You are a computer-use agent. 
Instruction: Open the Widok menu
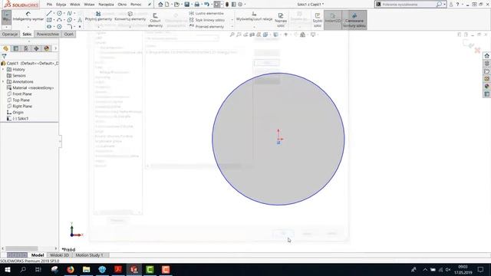point(75,5)
